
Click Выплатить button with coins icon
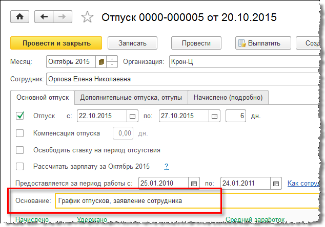pos(263,43)
